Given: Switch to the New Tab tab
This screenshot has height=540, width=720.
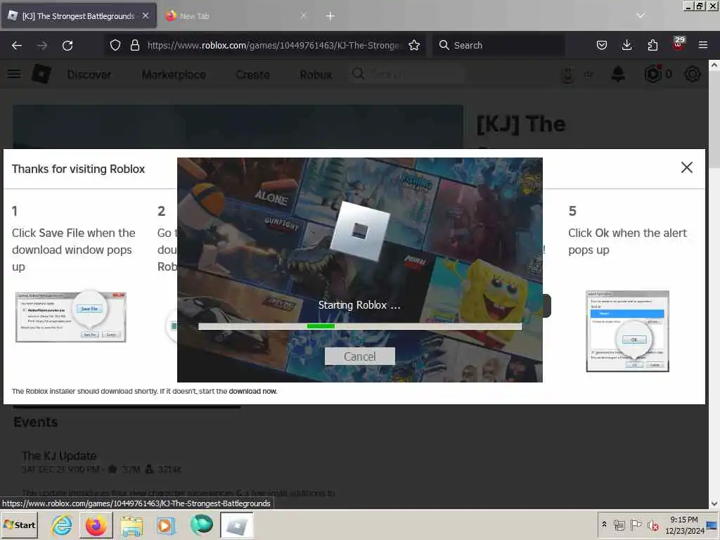Looking at the screenshot, I should click(x=236, y=16).
